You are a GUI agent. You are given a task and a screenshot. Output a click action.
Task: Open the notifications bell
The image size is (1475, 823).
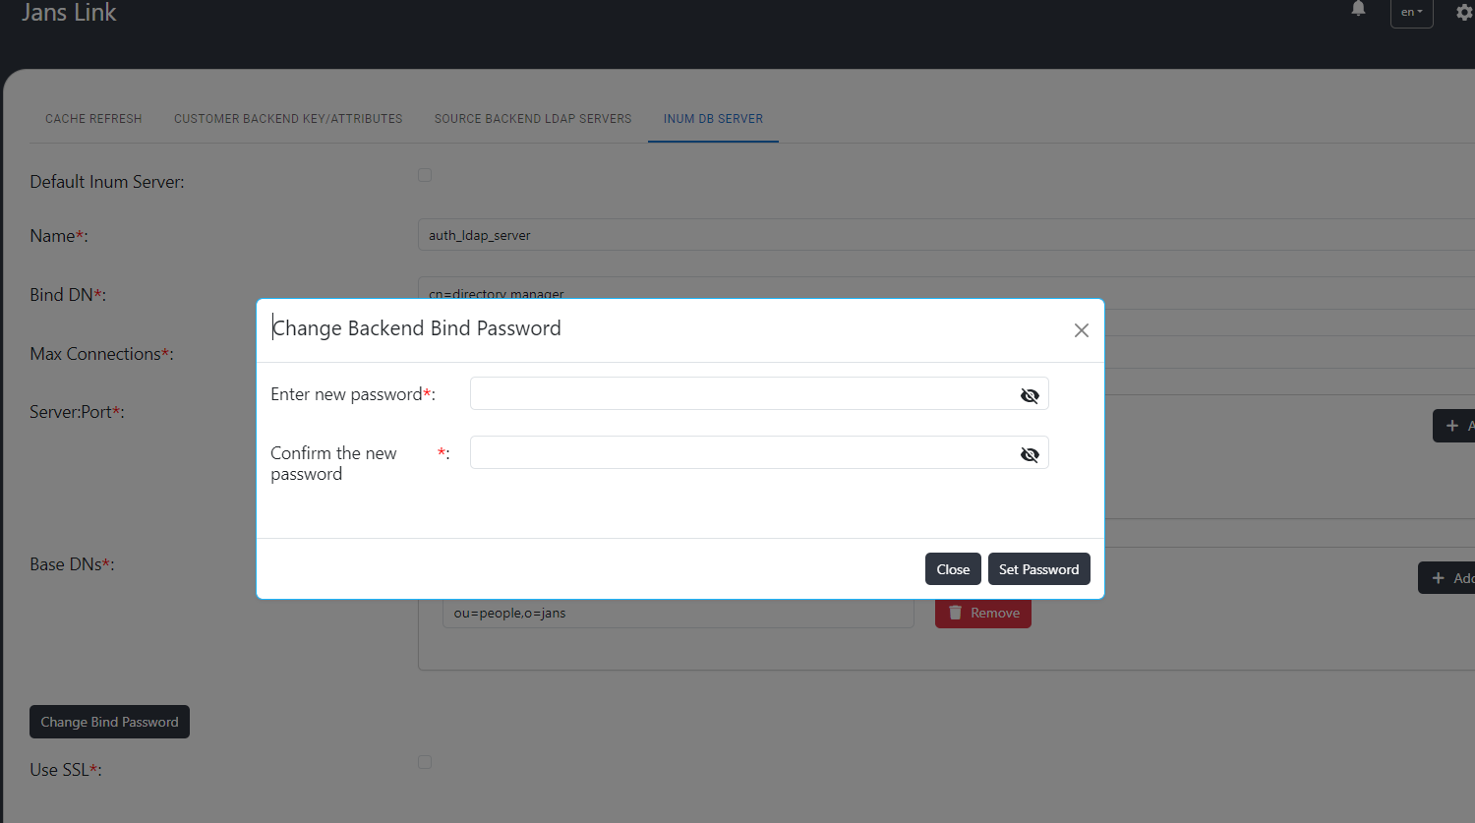point(1358,10)
